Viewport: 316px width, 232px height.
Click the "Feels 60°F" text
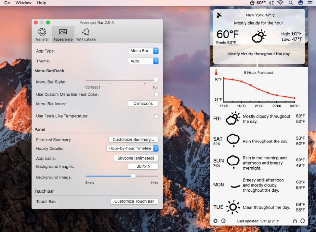pyautogui.click(x=226, y=43)
